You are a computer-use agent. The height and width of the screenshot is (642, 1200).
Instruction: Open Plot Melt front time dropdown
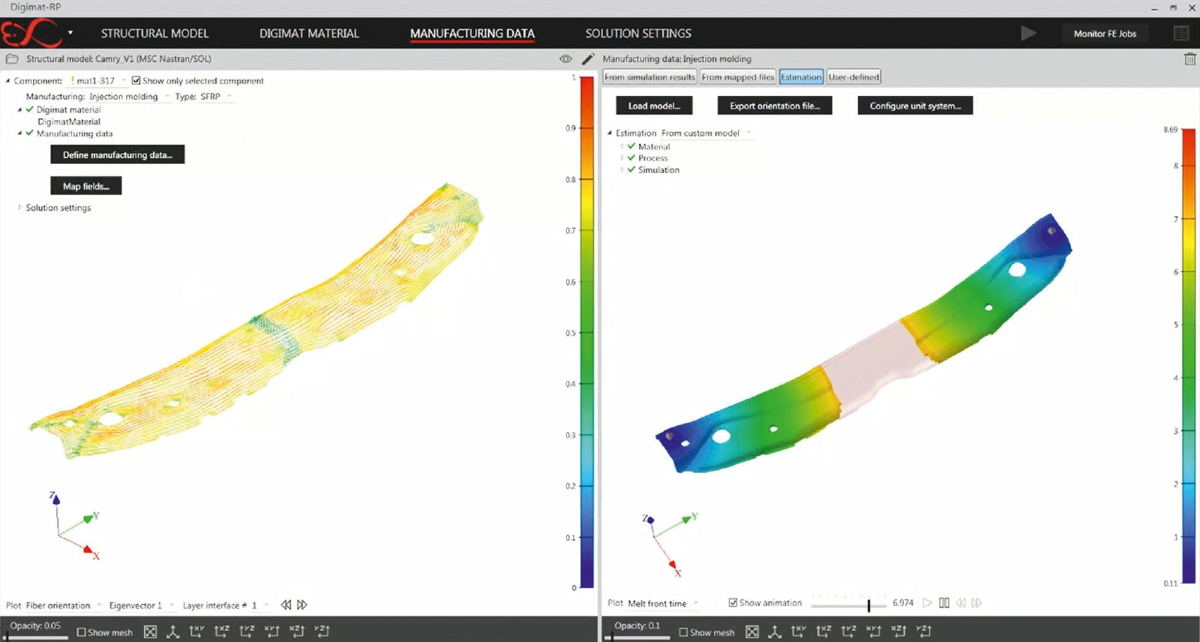[x=663, y=603]
